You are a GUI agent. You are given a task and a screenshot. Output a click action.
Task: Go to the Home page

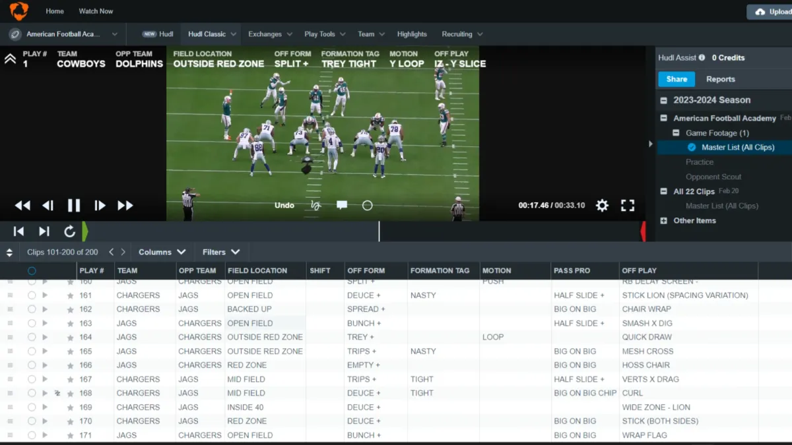click(x=55, y=11)
